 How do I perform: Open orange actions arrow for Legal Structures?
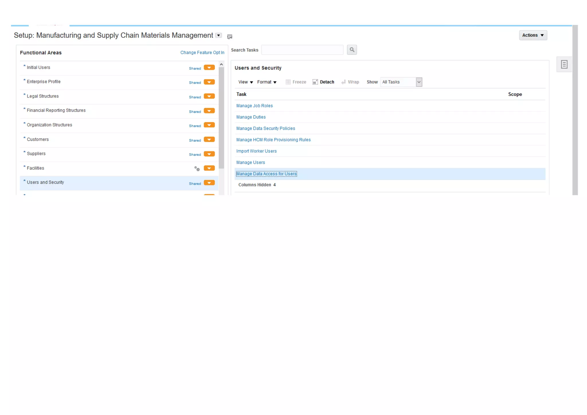[x=209, y=96]
